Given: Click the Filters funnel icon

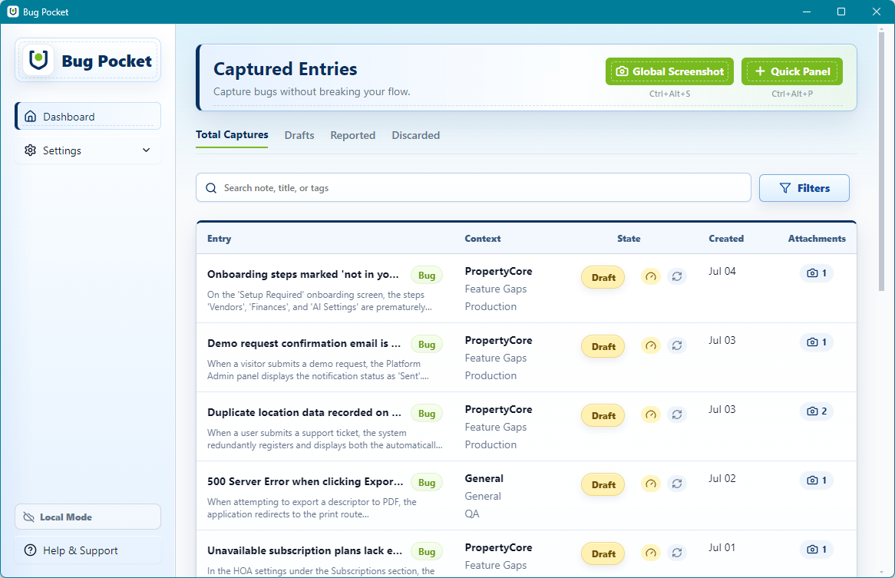Looking at the screenshot, I should pos(785,188).
